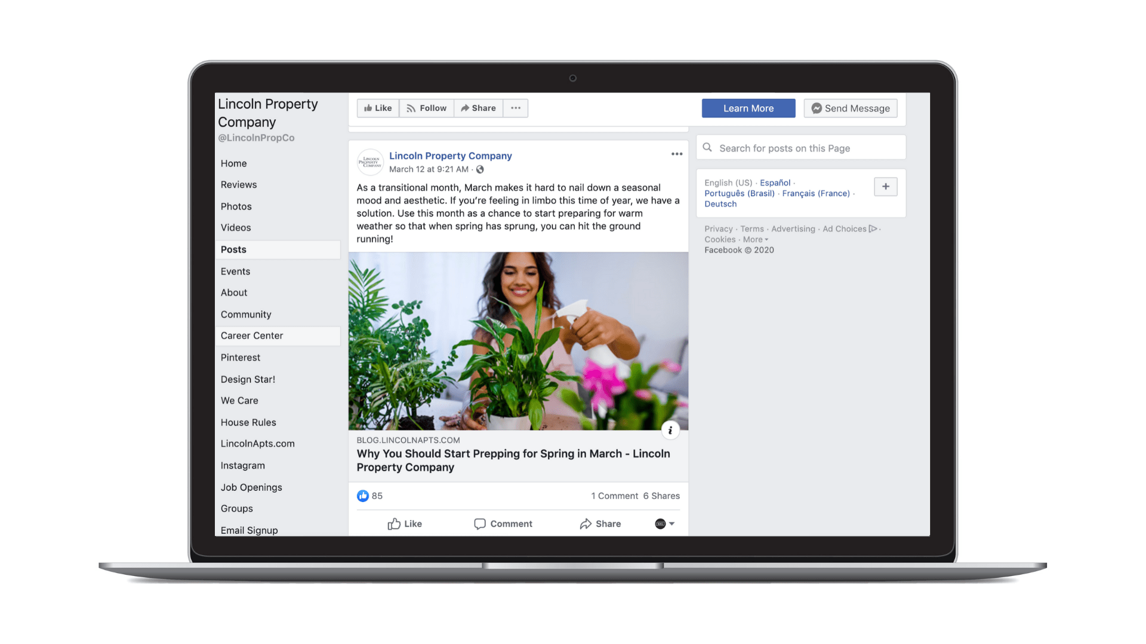Go to the Career Center section
Viewport: 1146px width, 644px height.
point(252,336)
